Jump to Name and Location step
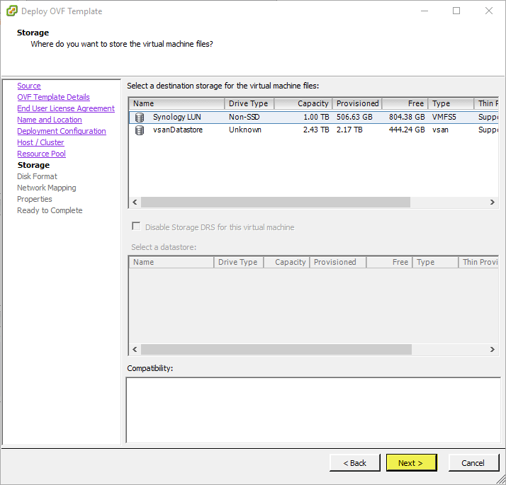 50,120
